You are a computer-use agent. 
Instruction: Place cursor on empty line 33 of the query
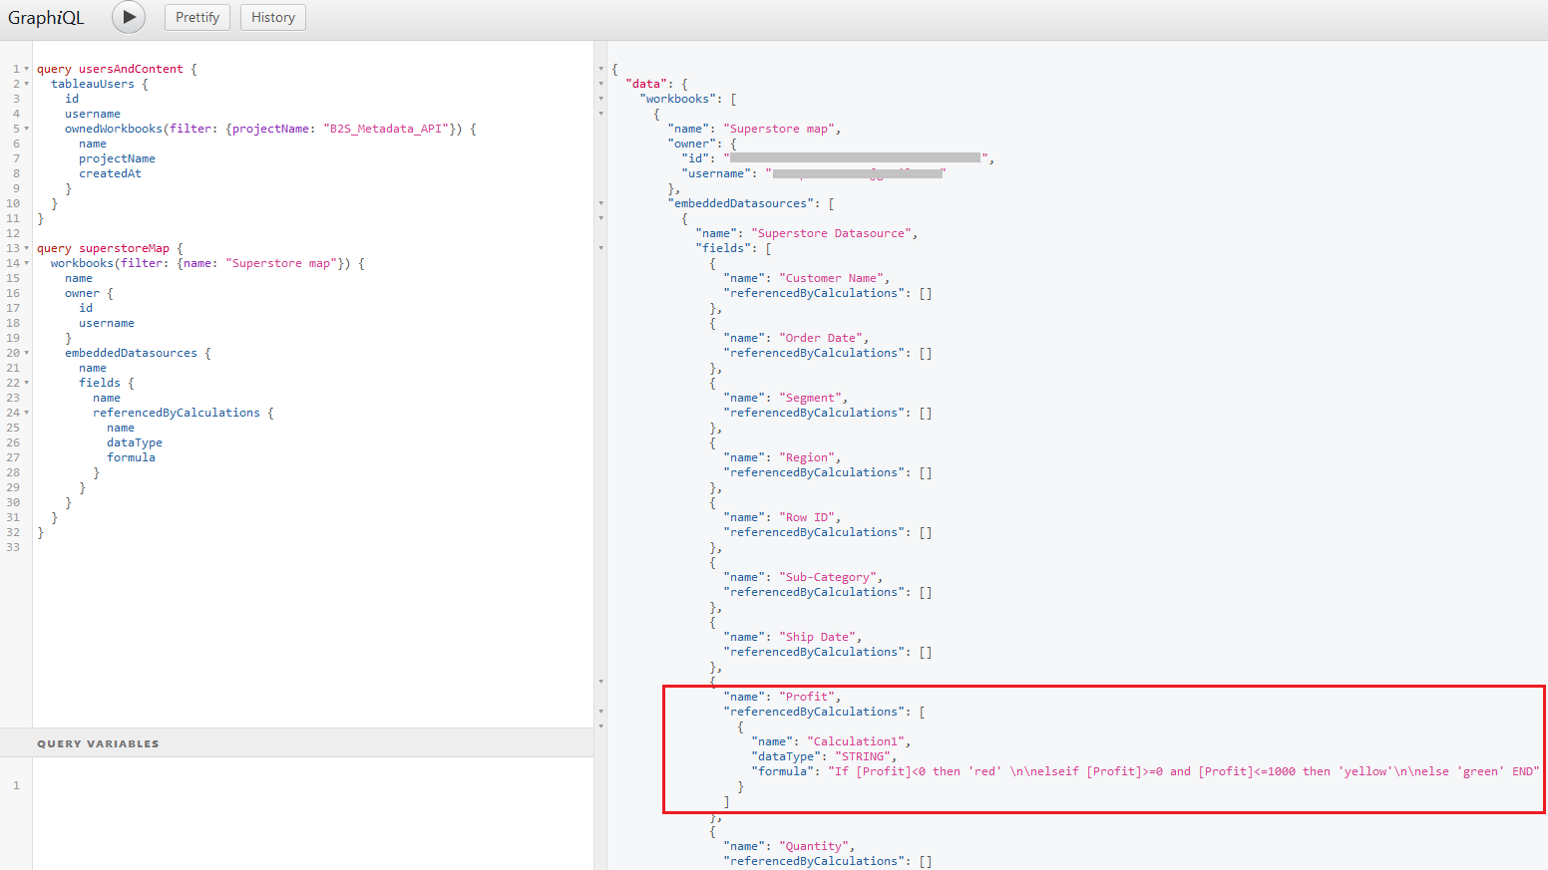(x=199, y=547)
